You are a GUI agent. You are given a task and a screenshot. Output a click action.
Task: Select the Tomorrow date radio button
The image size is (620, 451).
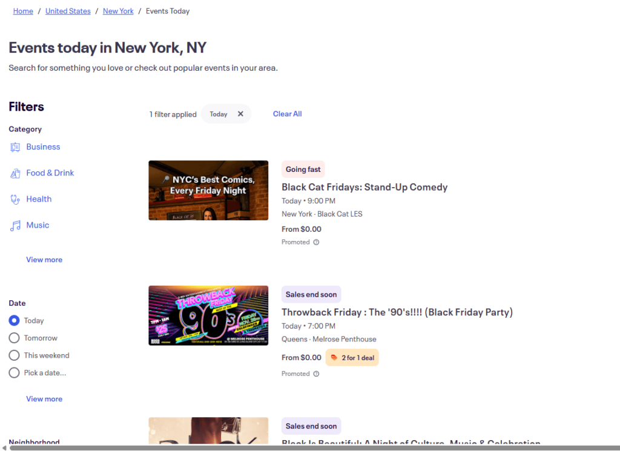14,338
